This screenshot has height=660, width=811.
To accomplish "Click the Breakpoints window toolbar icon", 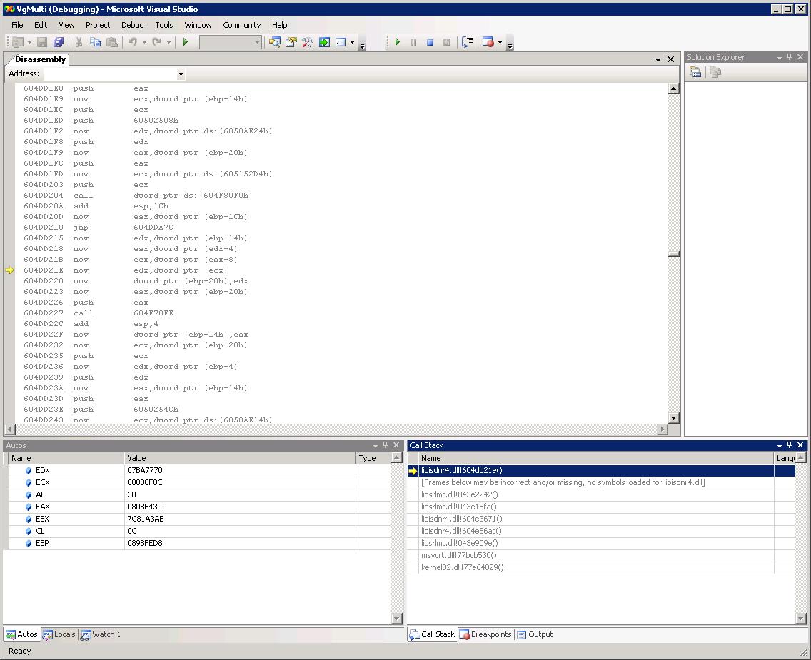I will (488, 42).
